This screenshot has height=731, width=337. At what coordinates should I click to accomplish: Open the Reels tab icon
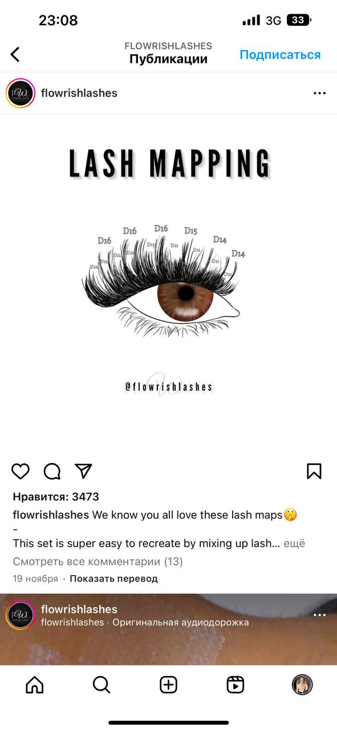(236, 684)
